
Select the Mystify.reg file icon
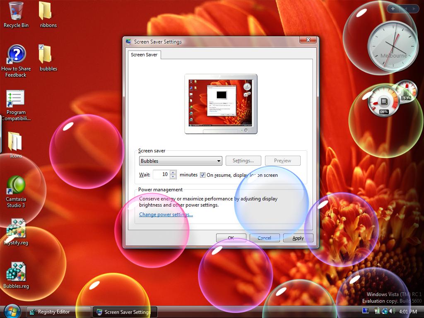pyautogui.click(x=16, y=232)
